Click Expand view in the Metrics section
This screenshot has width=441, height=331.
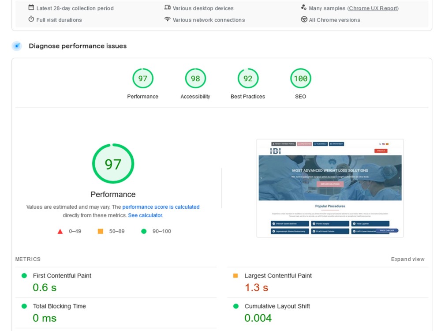pyautogui.click(x=407, y=259)
